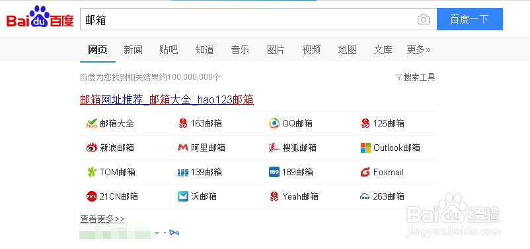Click the 百度为您找到相关结果约100,000,000个 text
This screenshot has height=249, width=530.
pyautogui.click(x=150, y=78)
